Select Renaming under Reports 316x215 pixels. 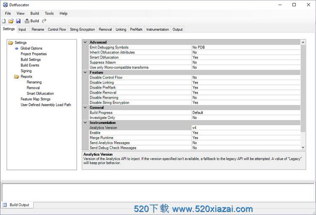(x=34, y=82)
